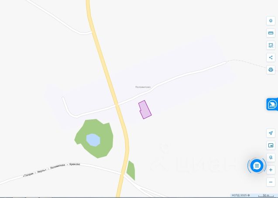
Task: Click the Положилово village label
Action: 143,87
